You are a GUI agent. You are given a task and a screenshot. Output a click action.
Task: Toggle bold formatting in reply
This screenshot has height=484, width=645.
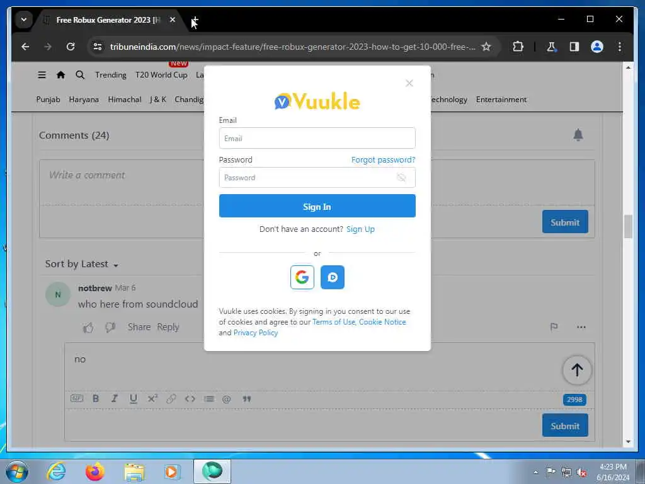pyautogui.click(x=96, y=398)
